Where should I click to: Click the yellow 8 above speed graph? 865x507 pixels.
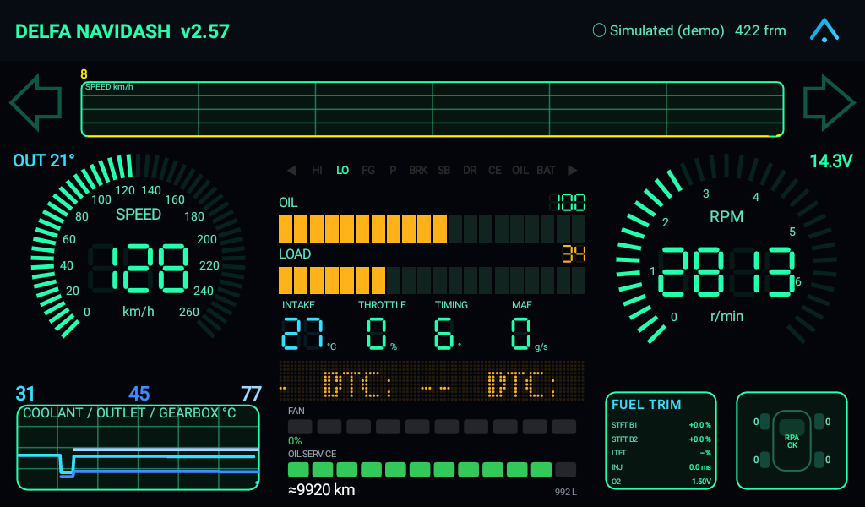click(x=84, y=74)
